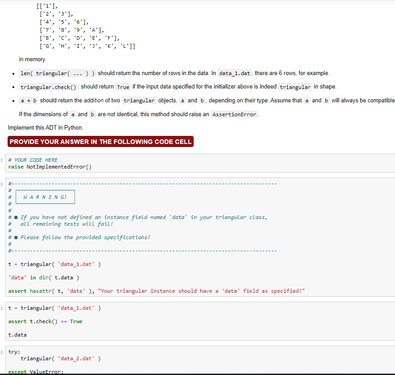This screenshot has height=375, width=395.
Task: Click the 'PROVIDE YOUR ANSWER IN THE FOLLOWING CODE CELL' banner
Action: (x=100, y=141)
